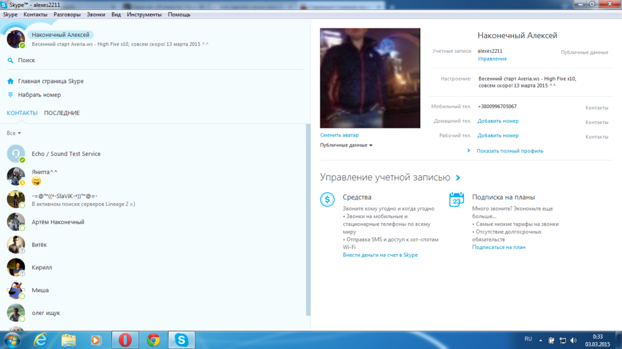Open own profile avatar in the header
Image resolution: width=622 pixels, height=349 pixels.
coord(16,39)
